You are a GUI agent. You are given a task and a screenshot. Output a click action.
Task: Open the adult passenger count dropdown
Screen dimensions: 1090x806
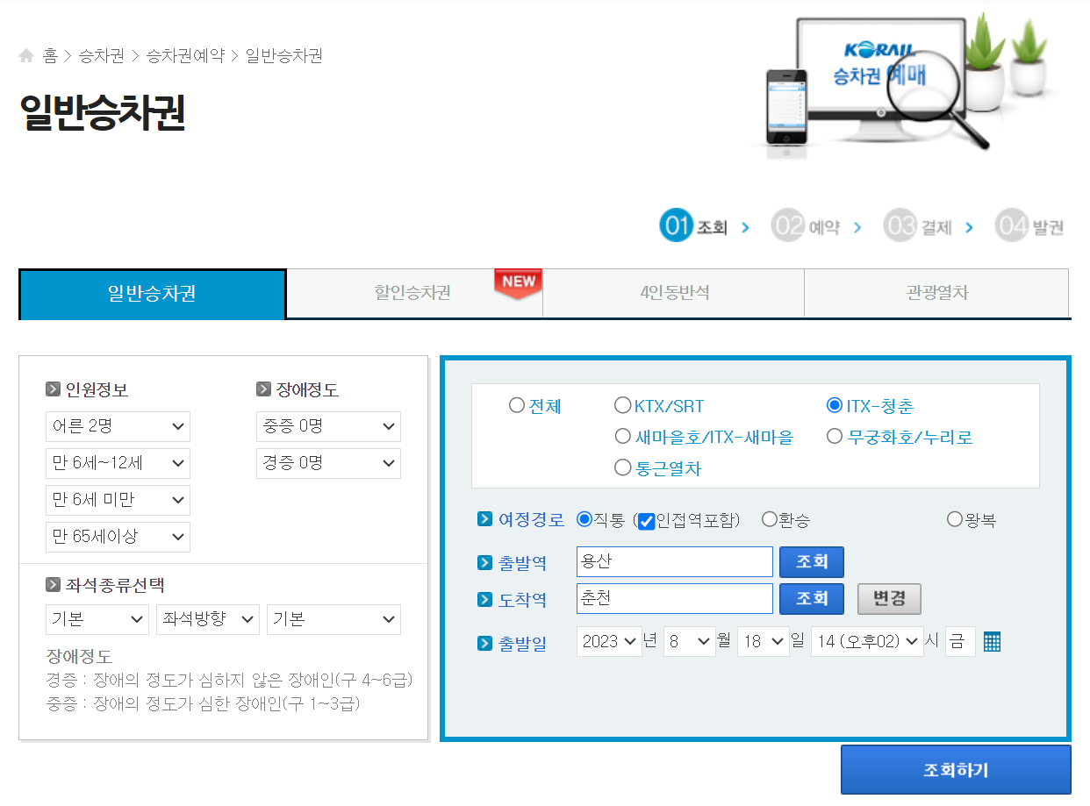coord(118,426)
